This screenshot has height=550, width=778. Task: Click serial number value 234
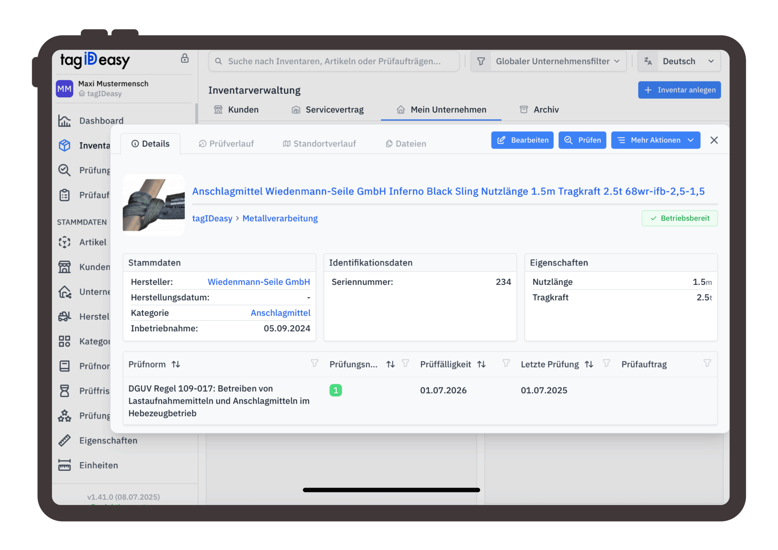click(503, 282)
